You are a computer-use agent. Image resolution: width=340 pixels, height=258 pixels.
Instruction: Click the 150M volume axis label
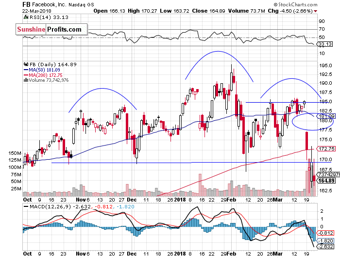pyautogui.click(x=15, y=153)
